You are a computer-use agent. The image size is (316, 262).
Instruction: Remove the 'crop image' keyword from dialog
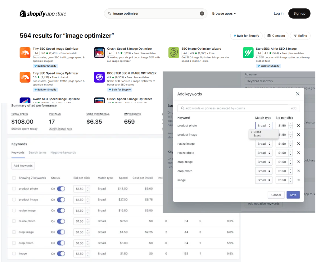click(x=298, y=162)
